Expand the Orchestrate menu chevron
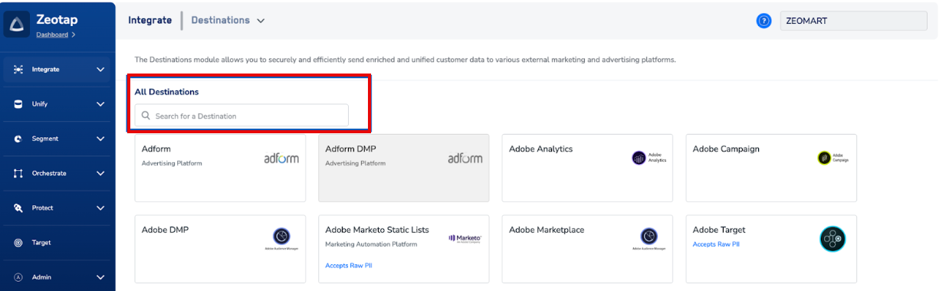Image resolution: width=949 pixels, height=291 pixels. [100, 173]
